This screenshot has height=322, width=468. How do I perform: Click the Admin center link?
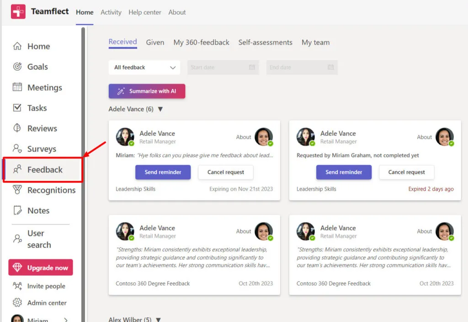point(47,303)
